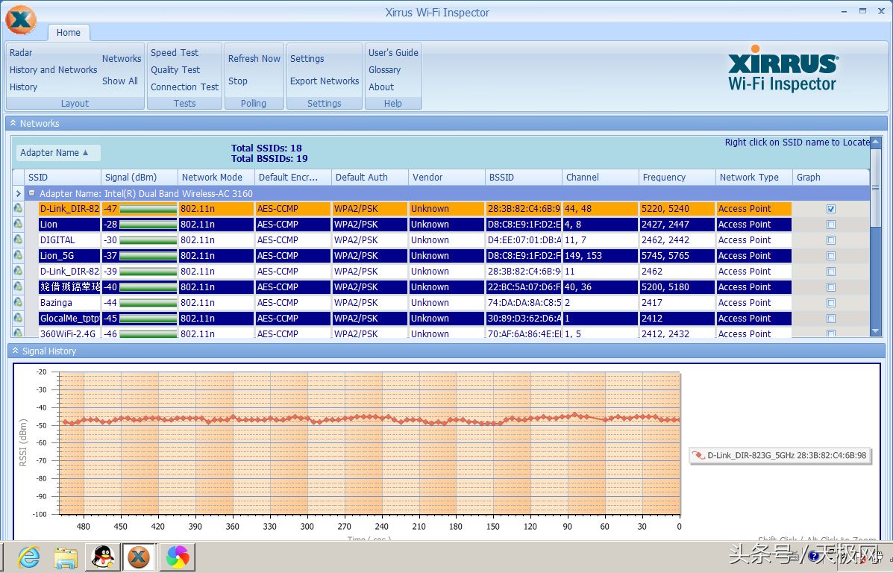Sort by Network Mode column header
Image resolution: width=893 pixels, height=573 pixels.
(x=216, y=177)
